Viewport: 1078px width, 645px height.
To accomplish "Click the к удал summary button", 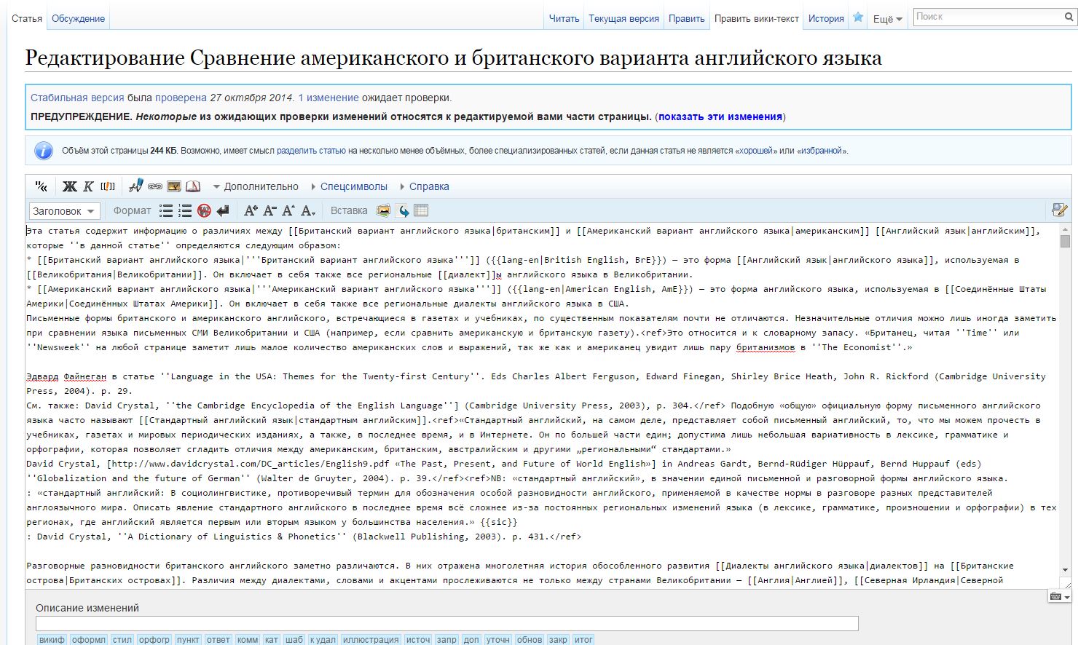I will point(323,639).
